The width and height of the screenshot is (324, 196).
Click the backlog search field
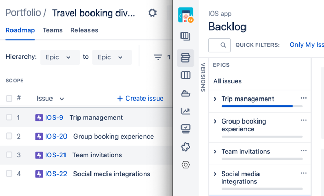[219, 45]
